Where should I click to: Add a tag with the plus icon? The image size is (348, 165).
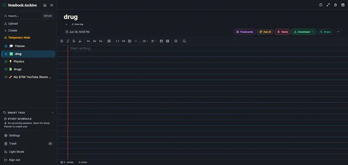click(x=66, y=24)
